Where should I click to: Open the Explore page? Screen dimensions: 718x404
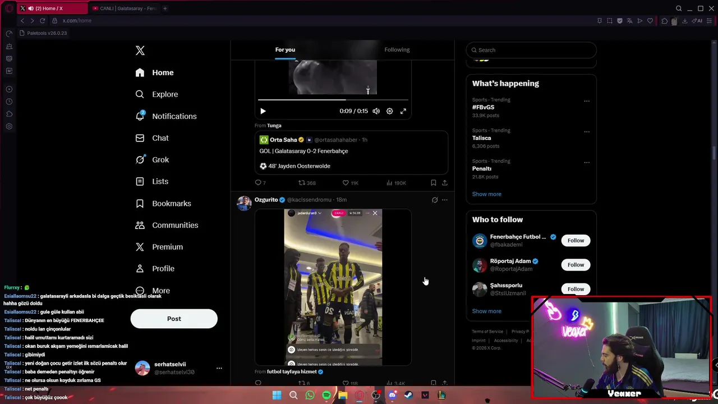157,94
